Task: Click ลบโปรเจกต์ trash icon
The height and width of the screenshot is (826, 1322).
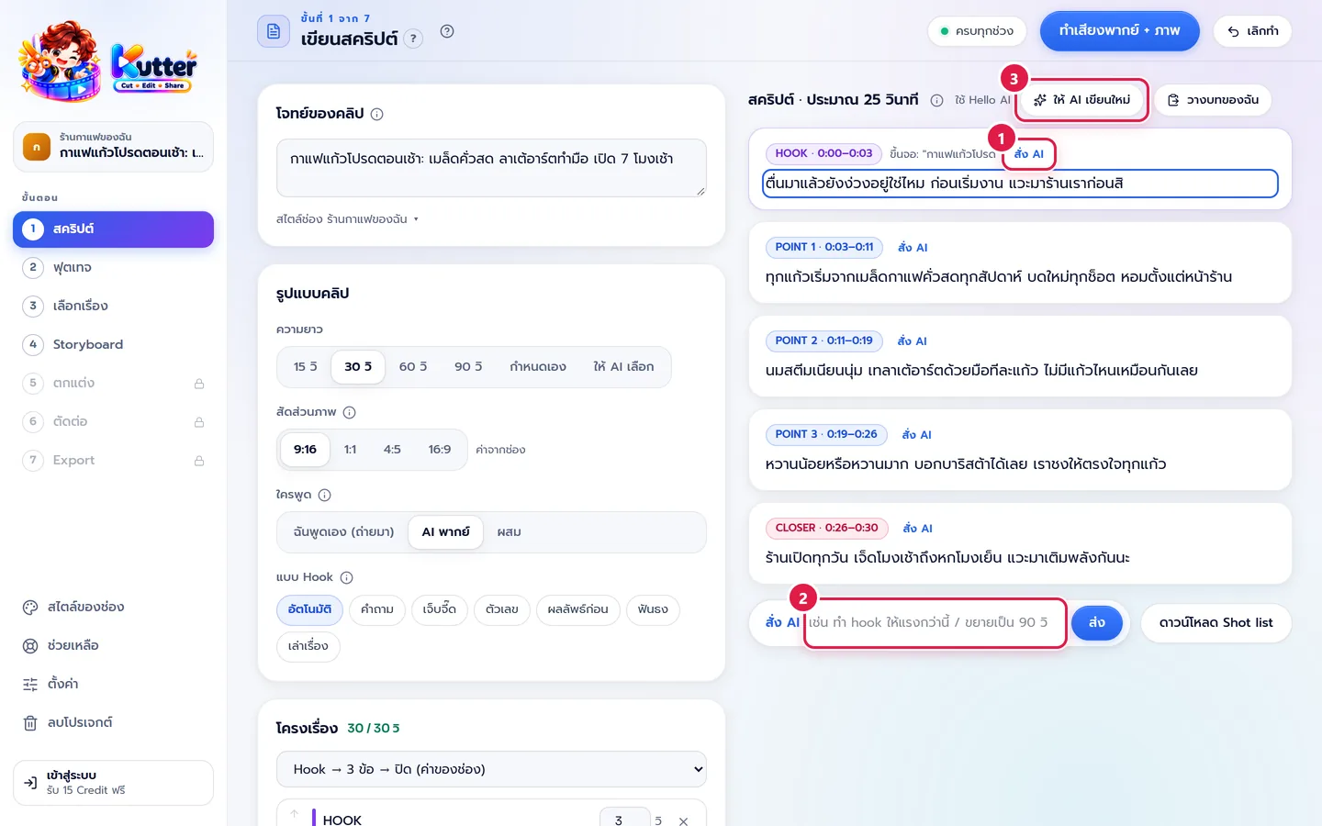Action: tap(30, 723)
